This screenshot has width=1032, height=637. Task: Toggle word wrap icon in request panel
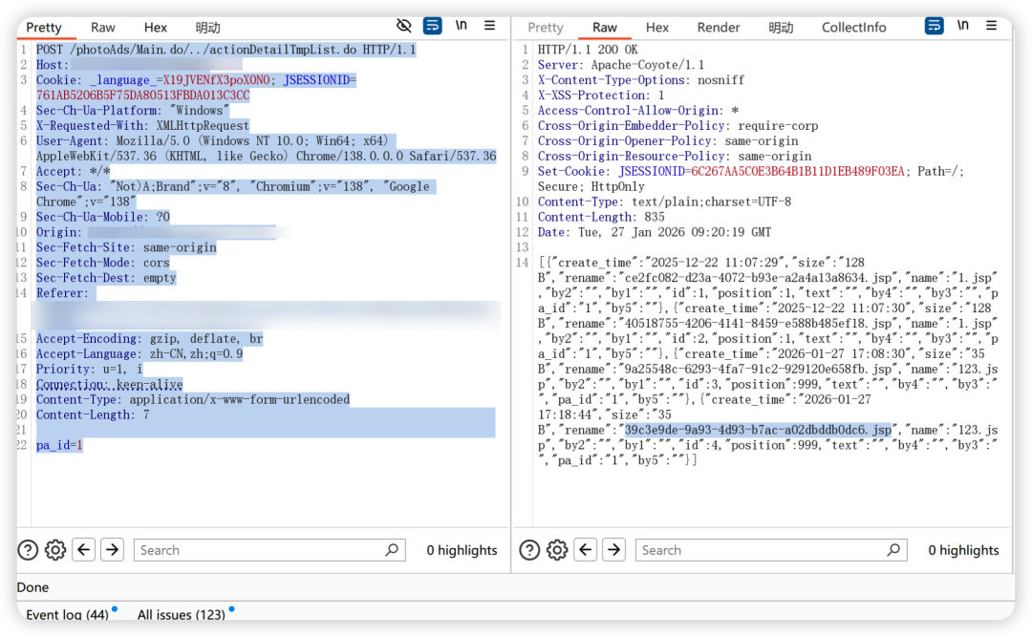(433, 26)
